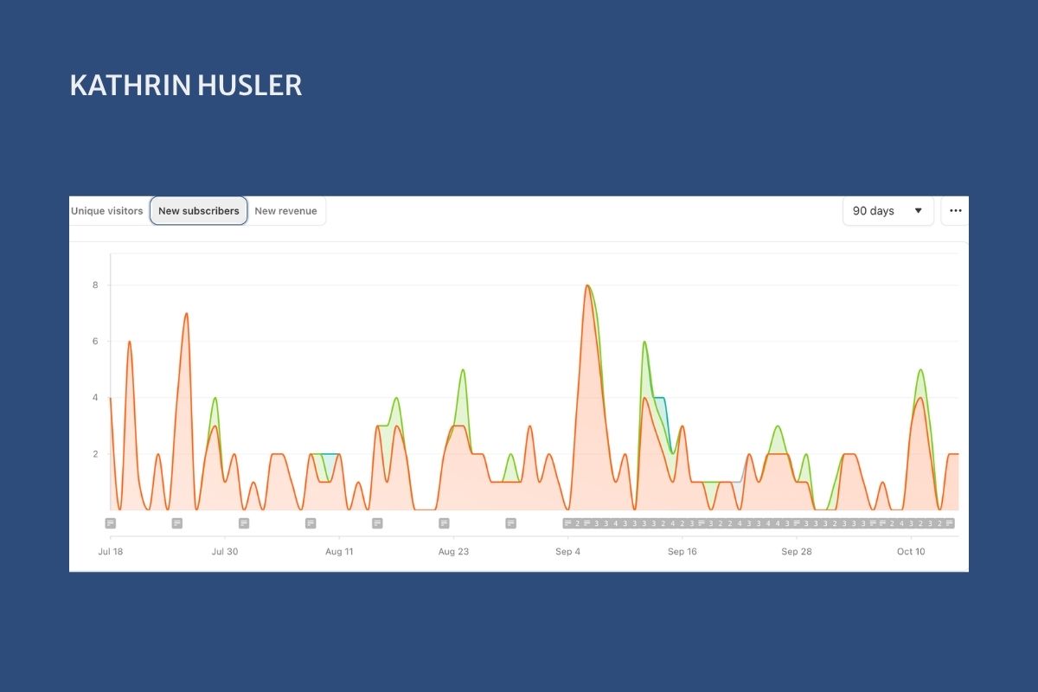Click the Kathrin Husler title text
The image size is (1038, 692).
tap(186, 86)
